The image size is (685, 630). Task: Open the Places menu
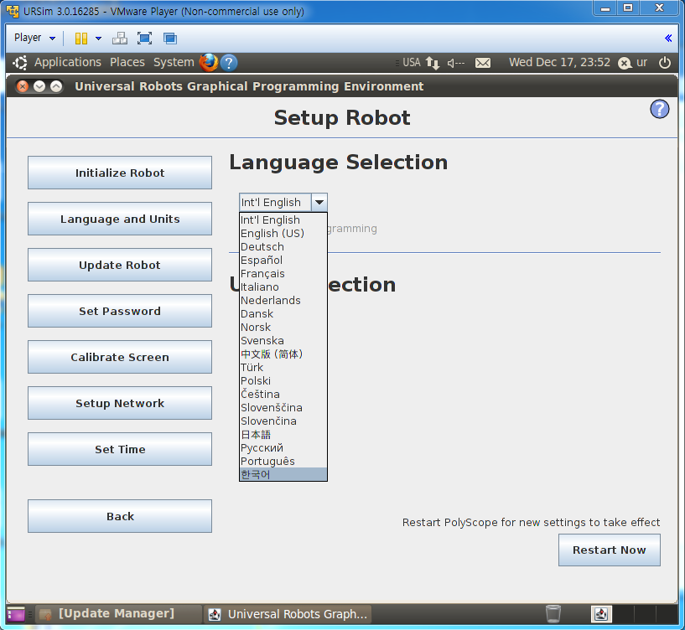pos(127,63)
